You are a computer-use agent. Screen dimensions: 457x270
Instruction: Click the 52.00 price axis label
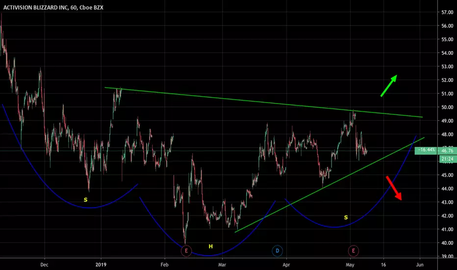tap(447, 80)
